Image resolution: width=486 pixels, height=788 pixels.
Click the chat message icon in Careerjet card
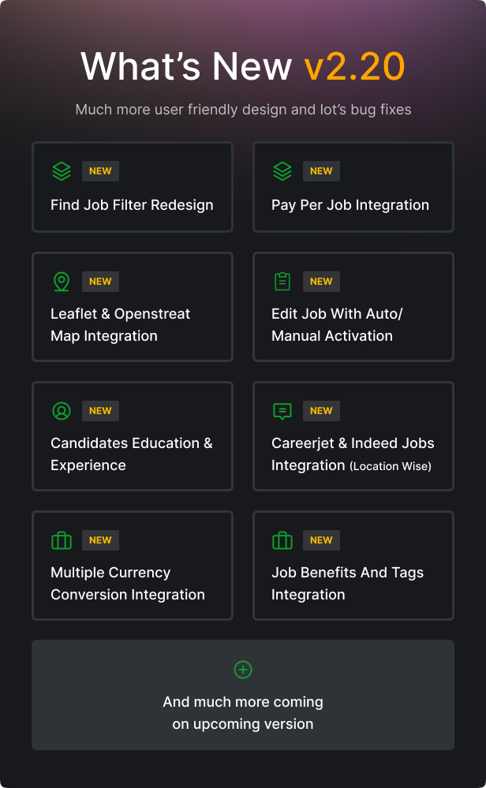(x=282, y=411)
